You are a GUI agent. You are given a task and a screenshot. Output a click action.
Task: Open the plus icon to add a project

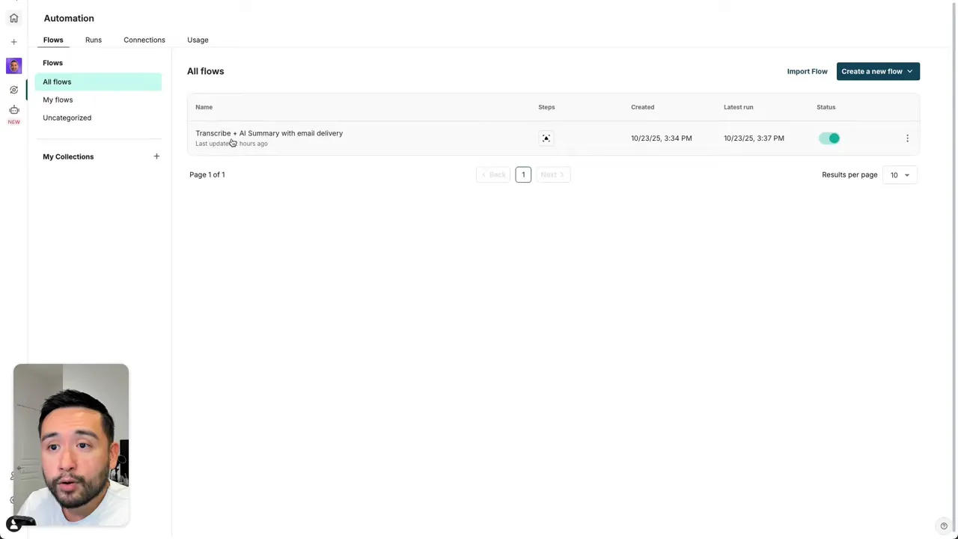(x=13, y=41)
